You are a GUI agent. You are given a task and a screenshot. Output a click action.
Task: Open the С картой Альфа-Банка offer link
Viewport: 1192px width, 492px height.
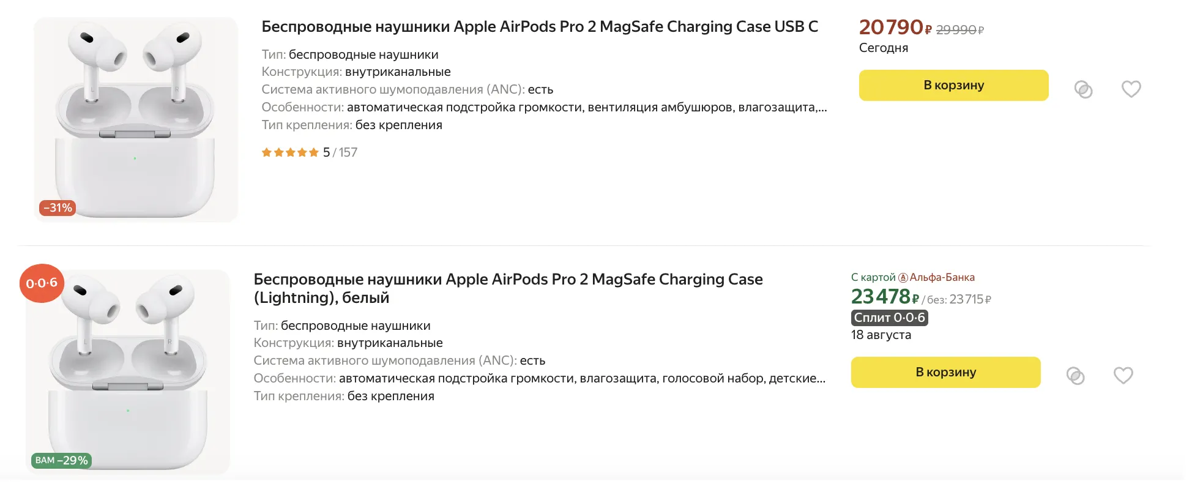coord(912,278)
